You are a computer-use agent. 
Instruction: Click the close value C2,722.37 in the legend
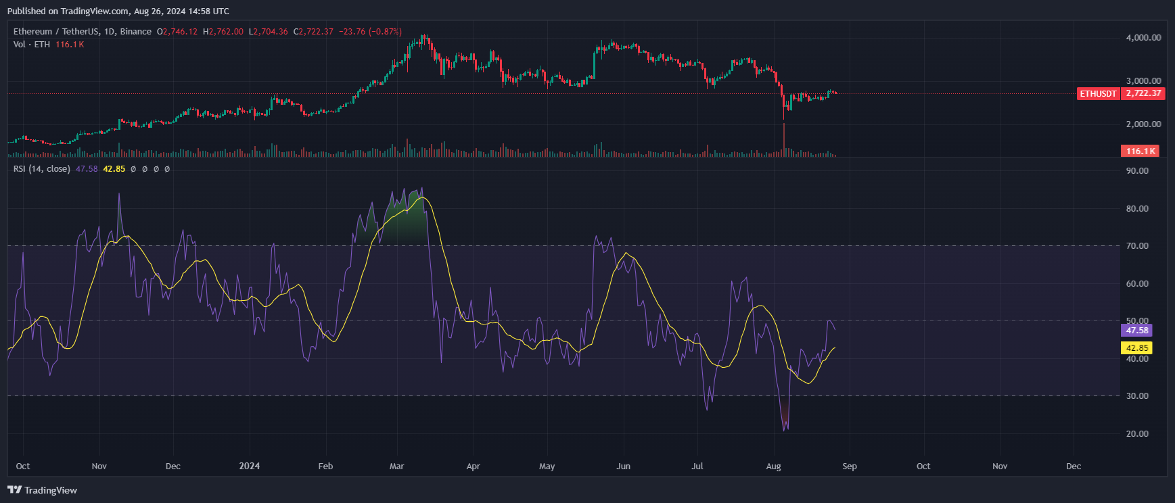pos(313,32)
